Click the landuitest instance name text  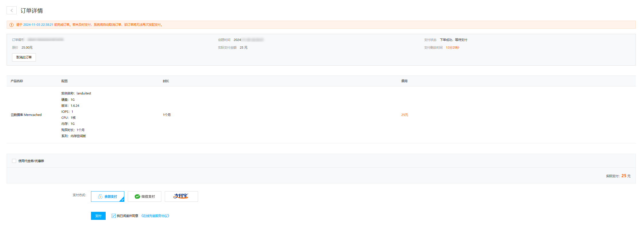(84, 93)
